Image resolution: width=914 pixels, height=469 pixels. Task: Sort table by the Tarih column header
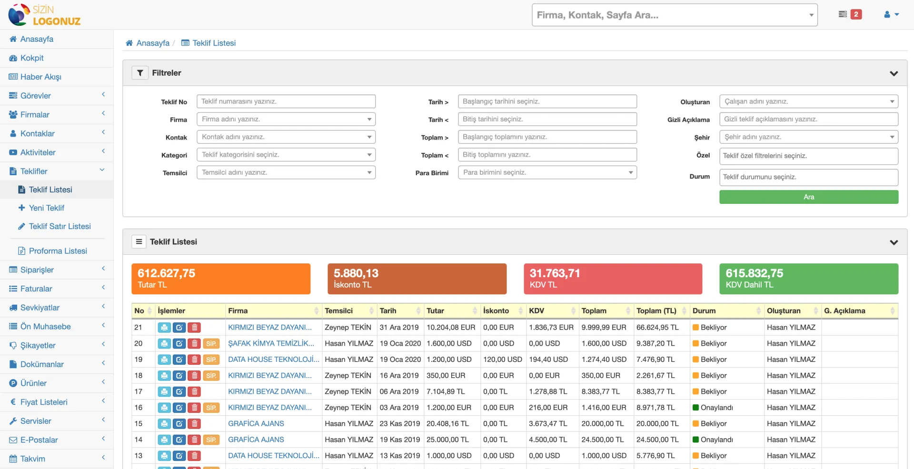400,311
